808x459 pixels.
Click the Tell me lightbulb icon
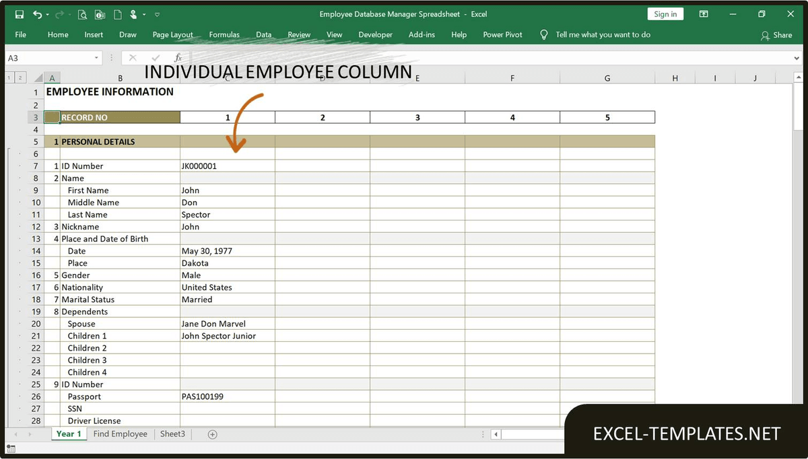[544, 35]
